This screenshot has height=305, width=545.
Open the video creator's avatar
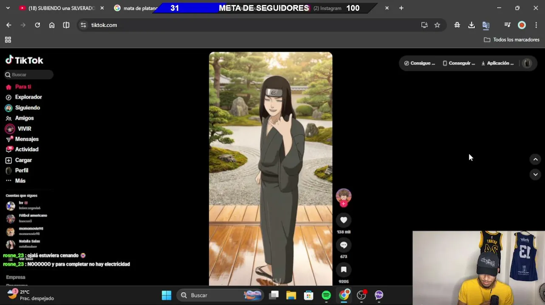pos(344,196)
